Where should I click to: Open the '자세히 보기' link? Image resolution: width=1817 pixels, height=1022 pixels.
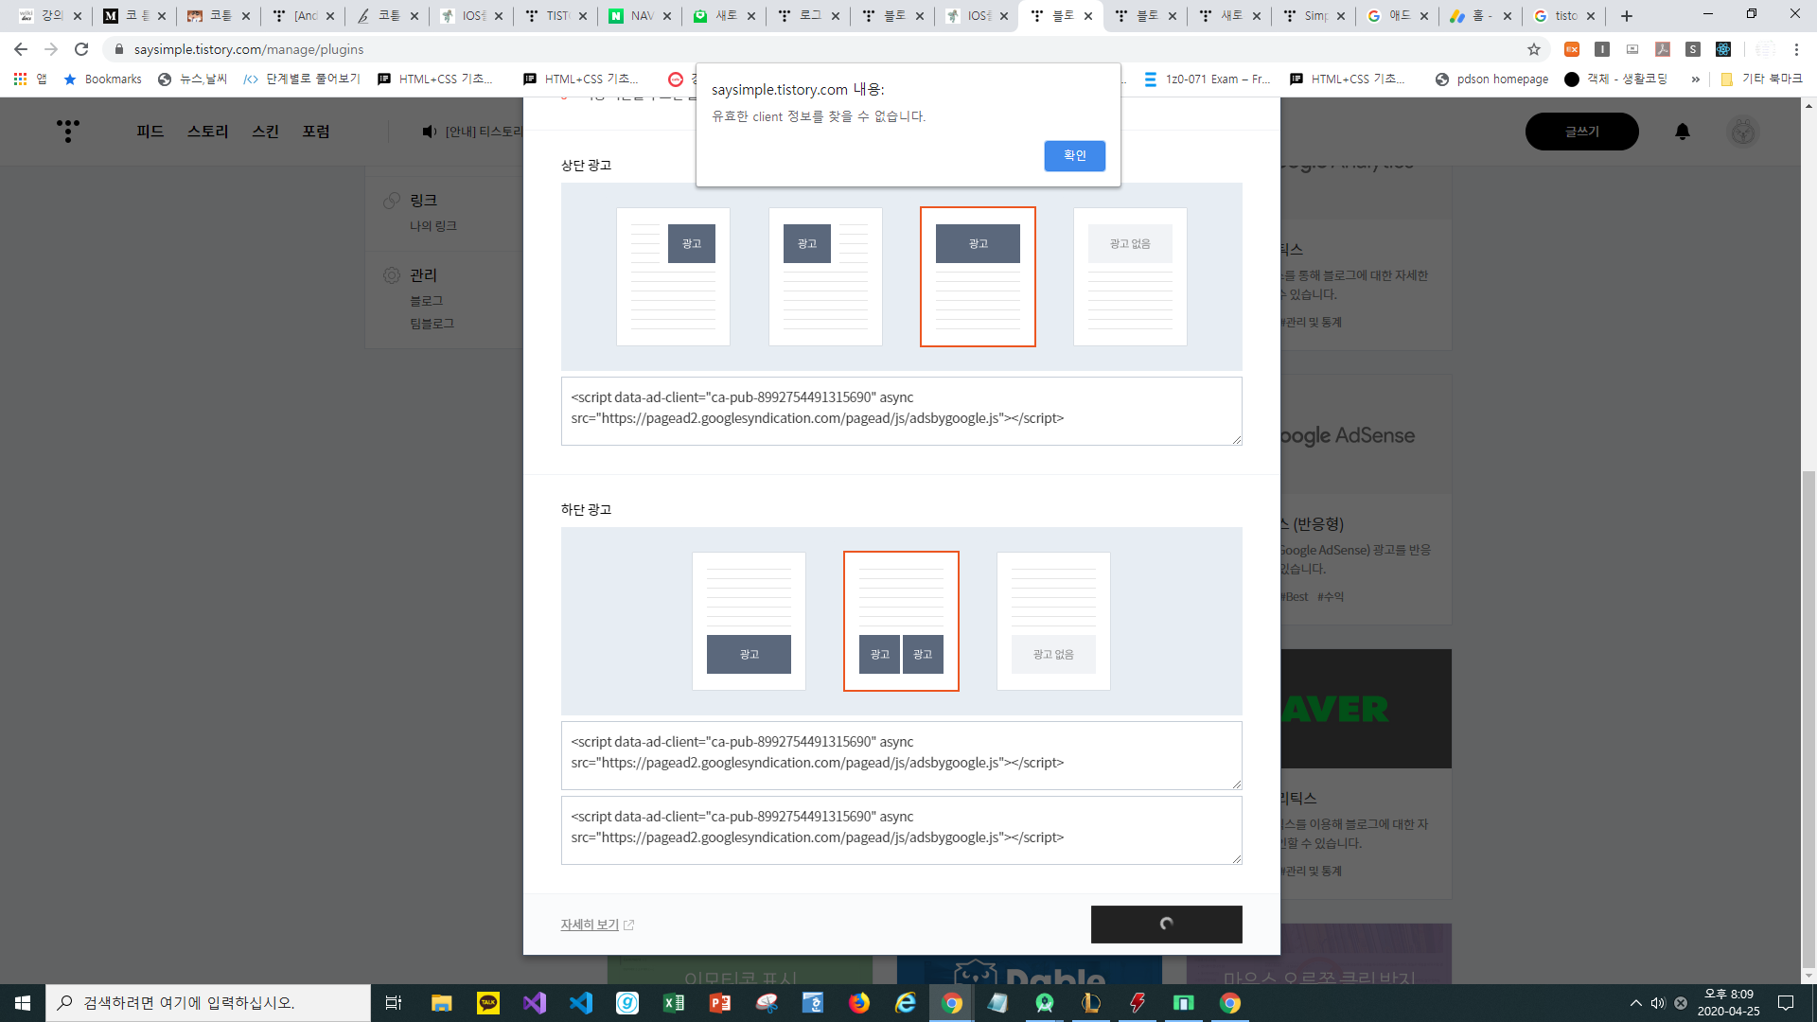coord(590,925)
